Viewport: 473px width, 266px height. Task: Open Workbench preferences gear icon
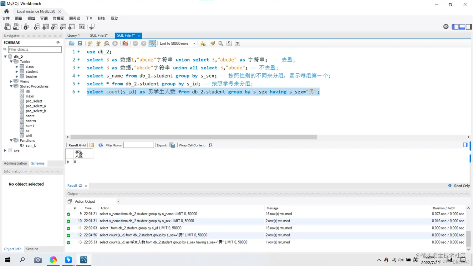click(x=446, y=27)
